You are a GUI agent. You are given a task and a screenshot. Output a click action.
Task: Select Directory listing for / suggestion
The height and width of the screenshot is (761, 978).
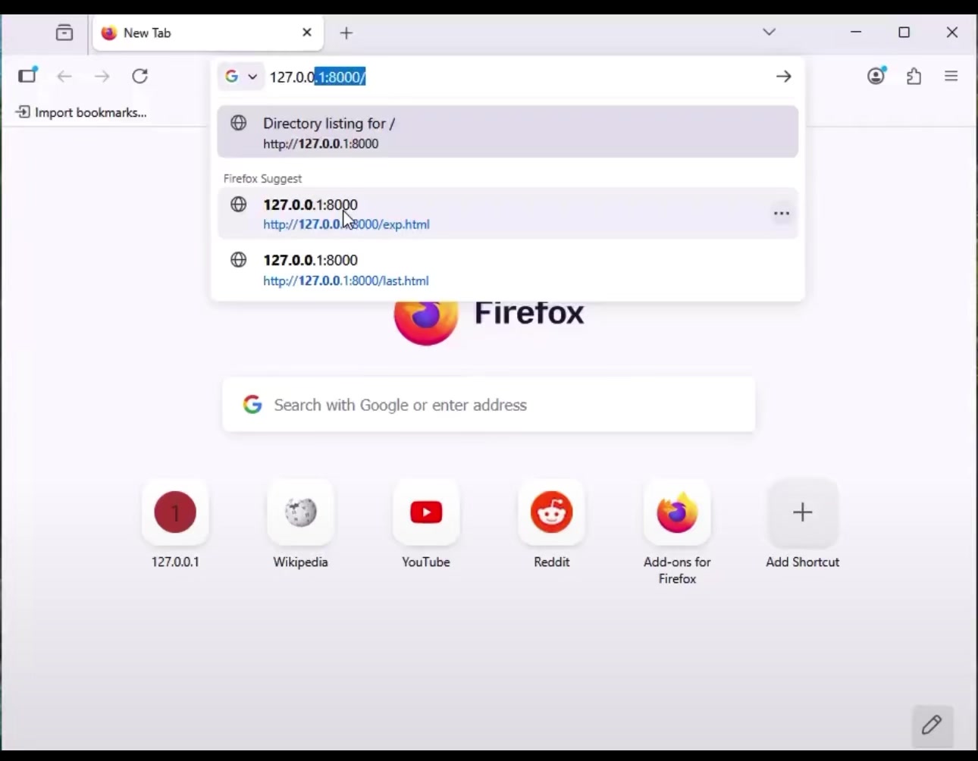coord(508,132)
